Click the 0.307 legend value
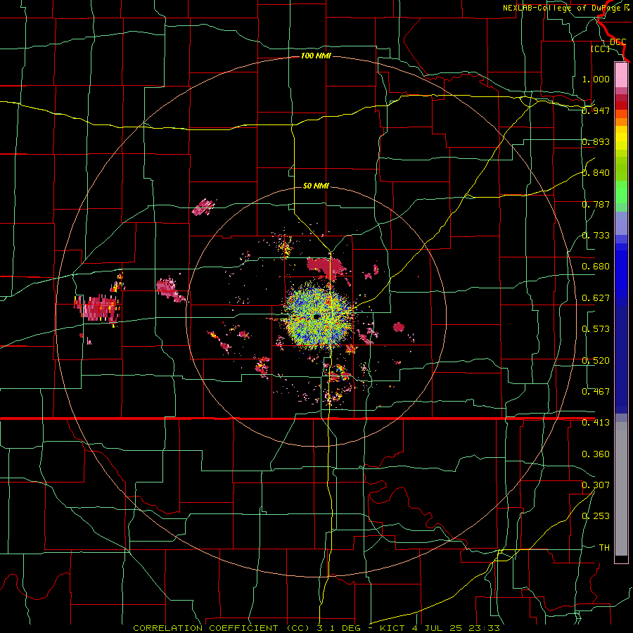This screenshot has width=633, height=633. coord(596,485)
